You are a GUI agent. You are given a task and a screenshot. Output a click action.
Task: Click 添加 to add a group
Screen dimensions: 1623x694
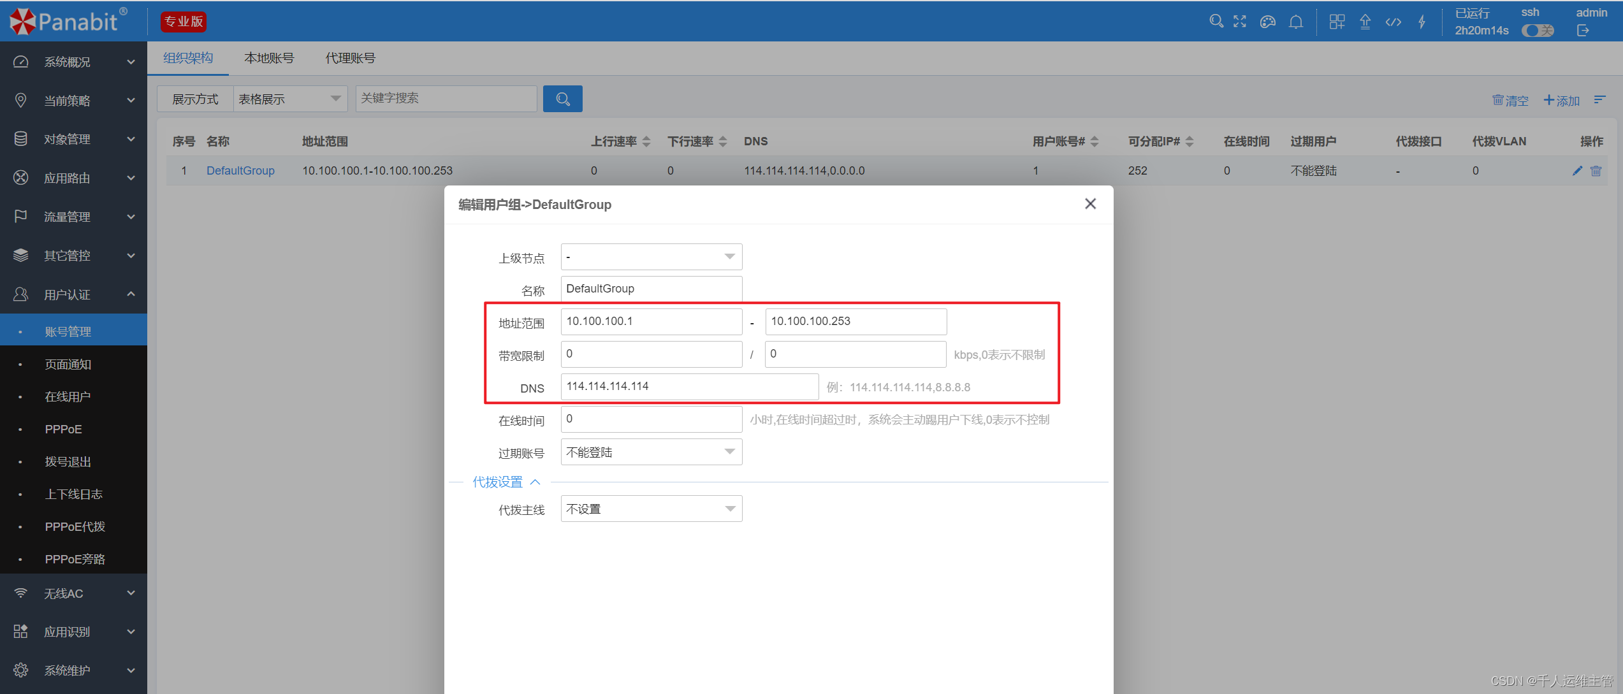1561,101
